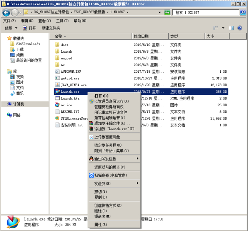
Task: Choose 以管理员身份运行(A) in the context menu
Action: [x=114, y=101]
